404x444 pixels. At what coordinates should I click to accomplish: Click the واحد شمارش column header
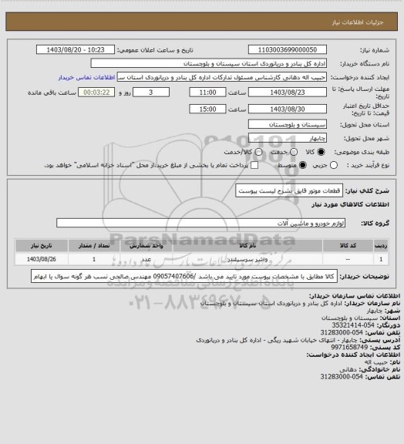pyautogui.click(x=146, y=245)
